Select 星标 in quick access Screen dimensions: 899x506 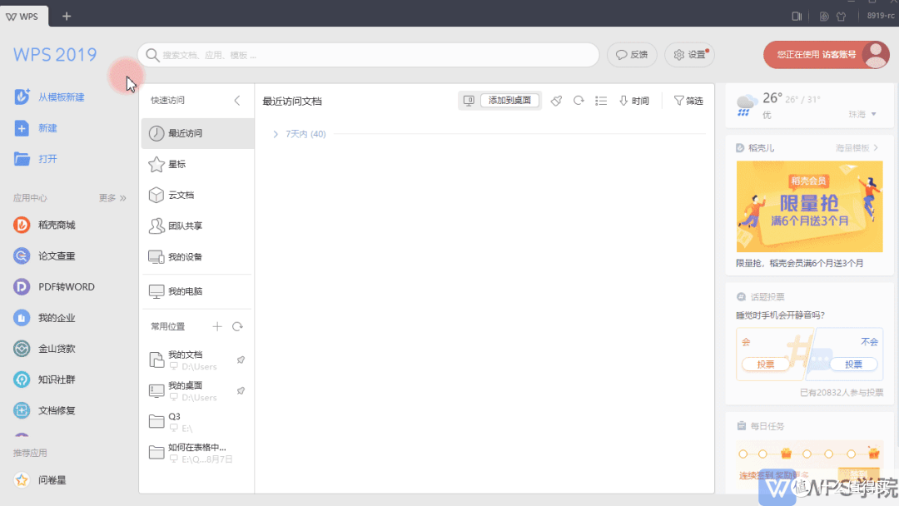tap(197, 165)
